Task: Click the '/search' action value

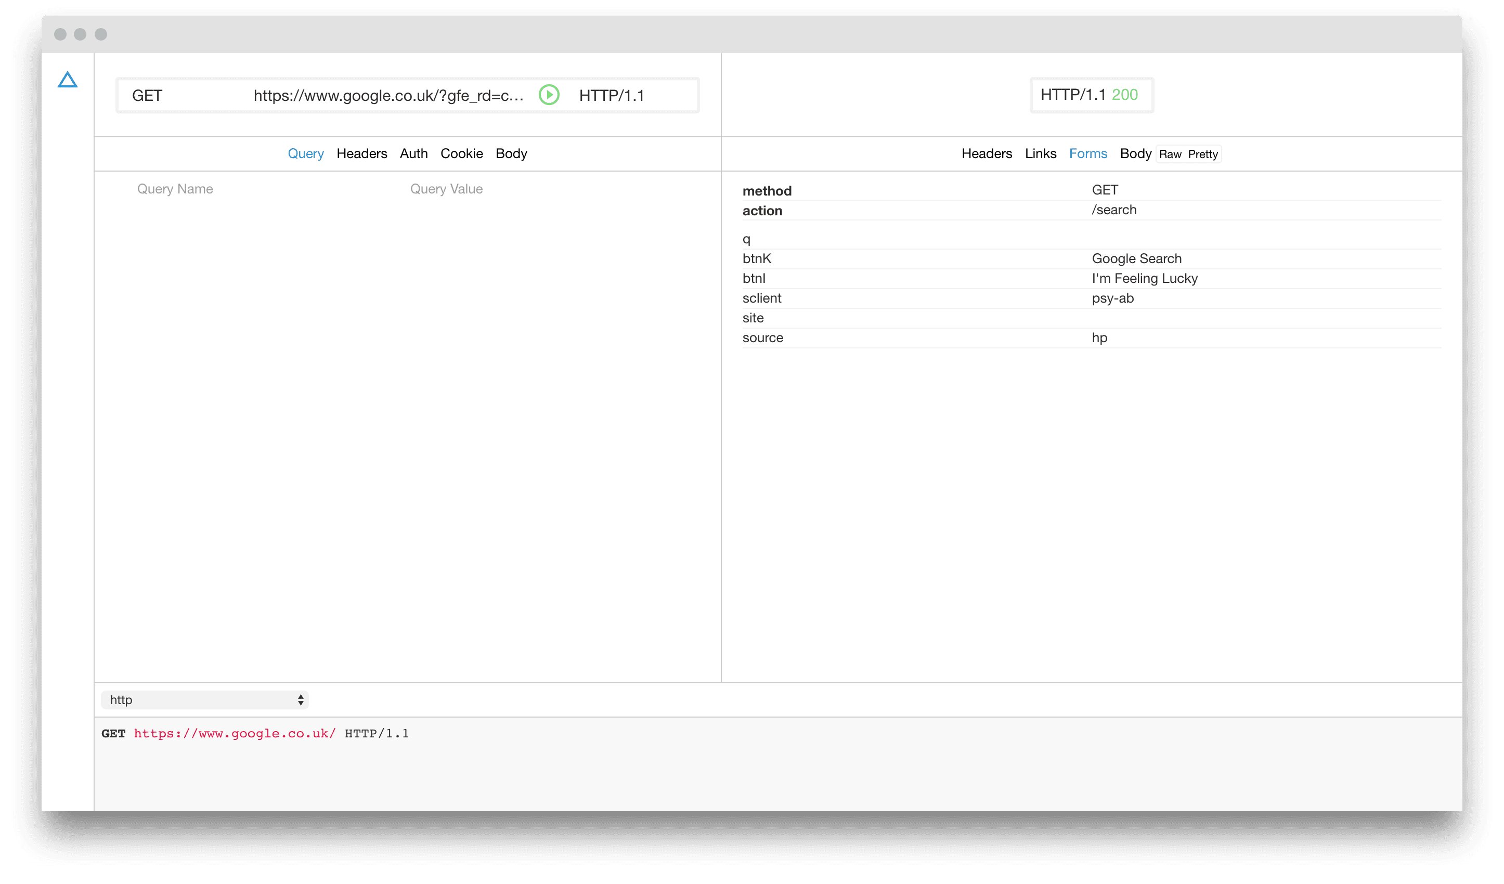Action: pos(1113,210)
